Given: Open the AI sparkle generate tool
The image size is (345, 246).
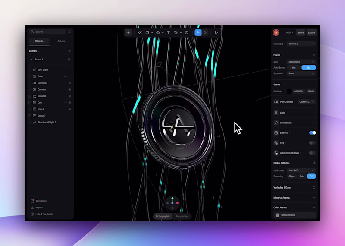Looking at the screenshot, I should pyautogui.click(x=140, y=33).
